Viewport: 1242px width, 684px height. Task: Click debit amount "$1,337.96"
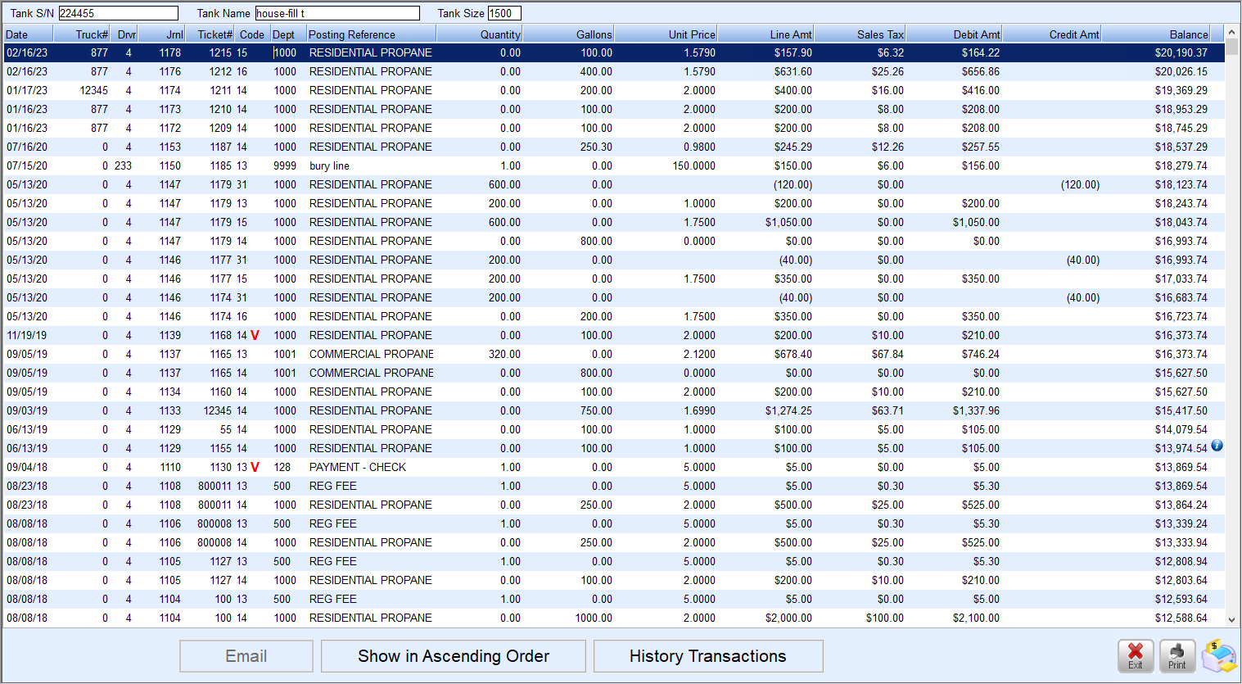click(976, 410)
